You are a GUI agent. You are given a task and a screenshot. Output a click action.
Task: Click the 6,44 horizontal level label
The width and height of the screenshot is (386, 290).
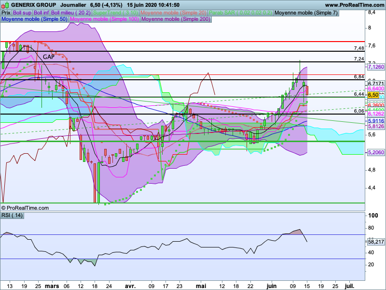click(359, 94)
